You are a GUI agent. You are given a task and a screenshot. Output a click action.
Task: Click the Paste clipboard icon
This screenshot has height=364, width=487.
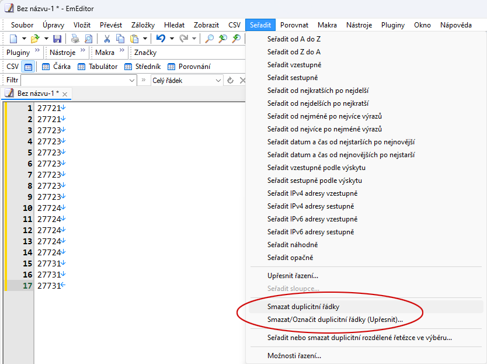(x=134, y=39)
